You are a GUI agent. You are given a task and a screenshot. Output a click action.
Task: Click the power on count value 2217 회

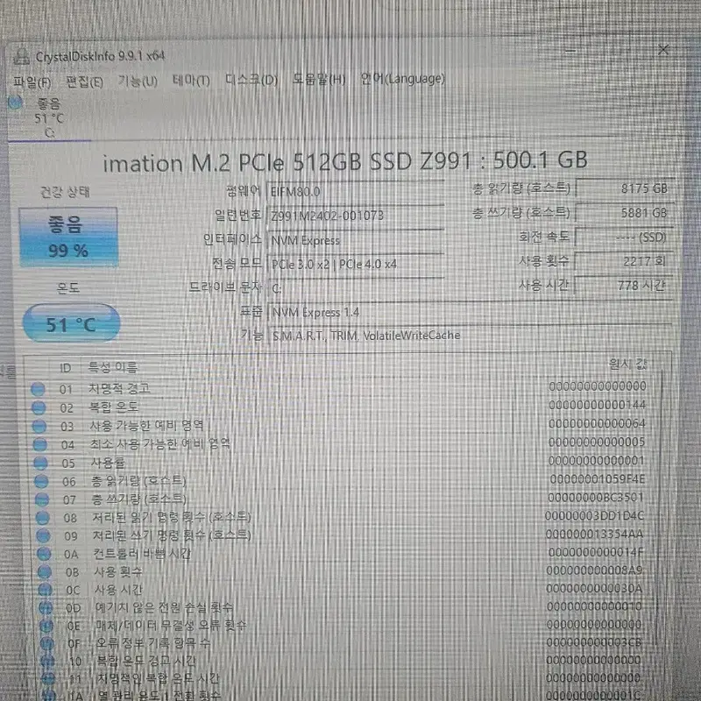click(x=624, y=261)
